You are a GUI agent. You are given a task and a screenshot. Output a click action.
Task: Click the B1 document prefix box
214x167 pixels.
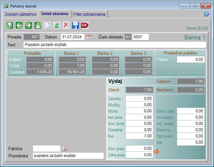128,37
